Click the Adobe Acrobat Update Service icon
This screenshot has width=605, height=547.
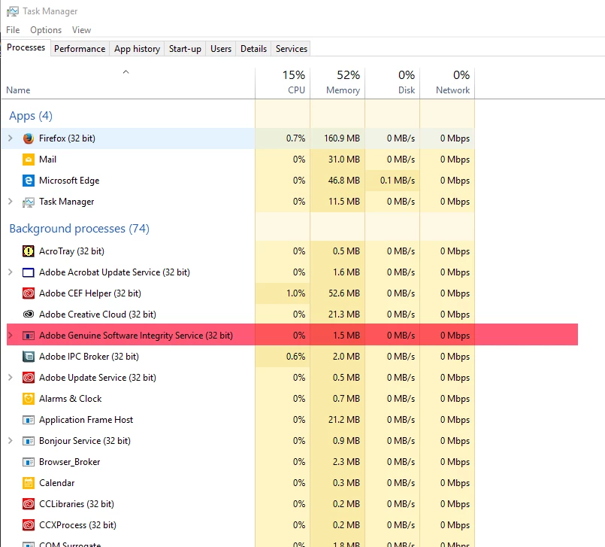coord(28,272)
